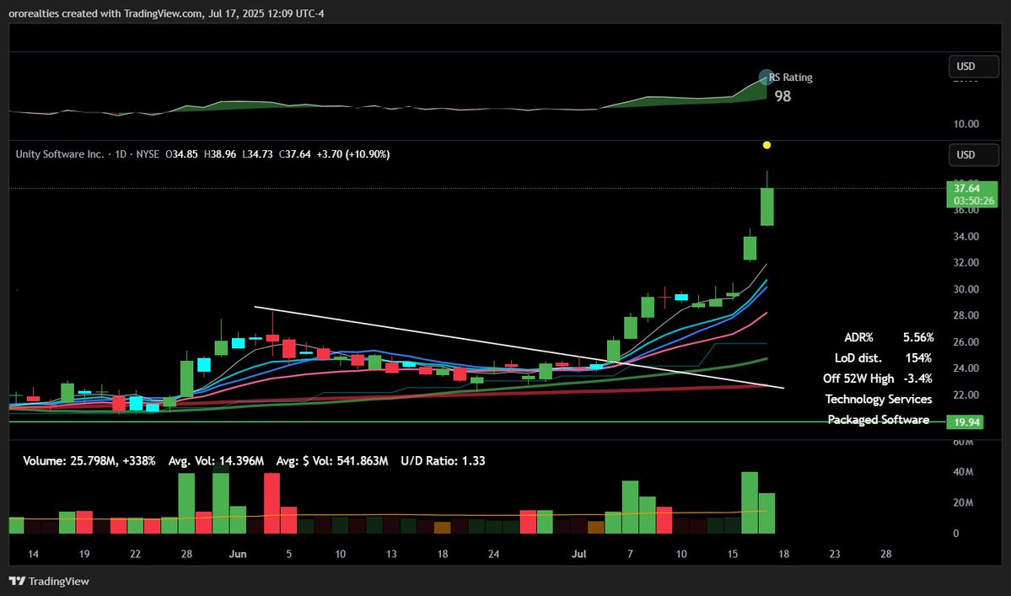Click the 154% LoD distance value
This screenshot has width=1011, height=596.
pyautogui.click(x=918, y=358)
